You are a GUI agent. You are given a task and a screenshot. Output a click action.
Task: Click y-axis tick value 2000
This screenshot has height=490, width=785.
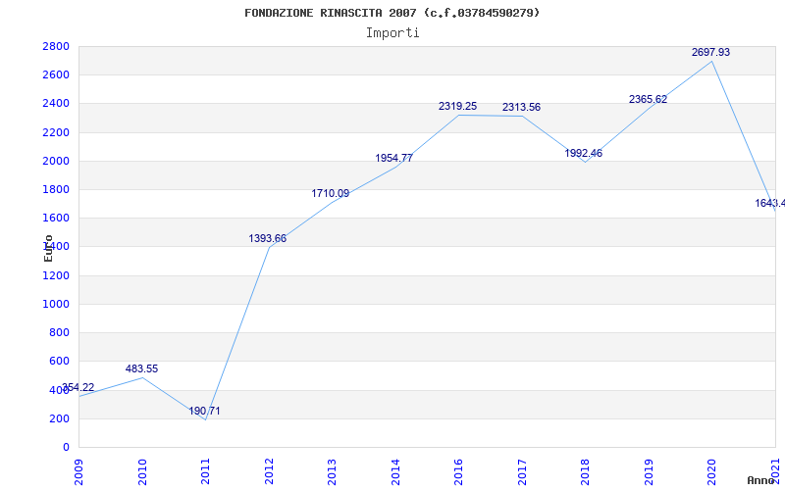(x=56, y=161)
